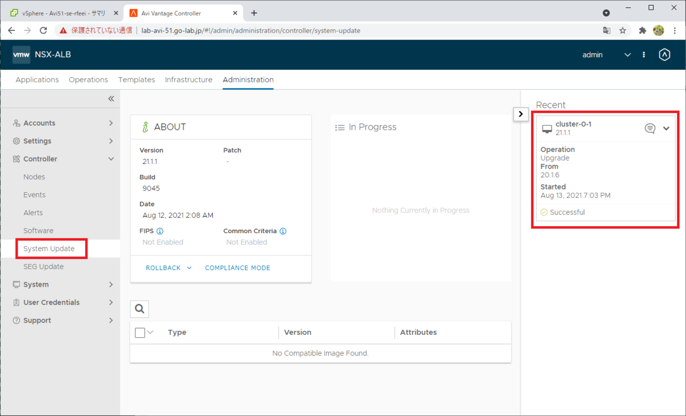Sort by the Version column header
The image size is (686, 416).
tap(298, 333)
